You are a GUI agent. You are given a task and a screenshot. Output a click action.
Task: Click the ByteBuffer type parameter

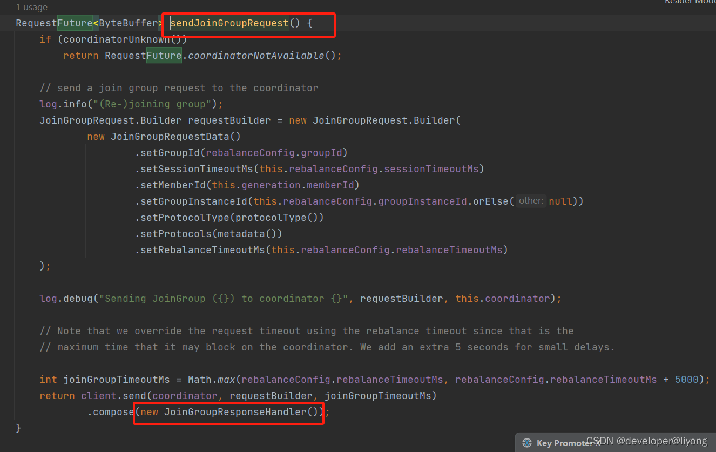pos(128,23)
